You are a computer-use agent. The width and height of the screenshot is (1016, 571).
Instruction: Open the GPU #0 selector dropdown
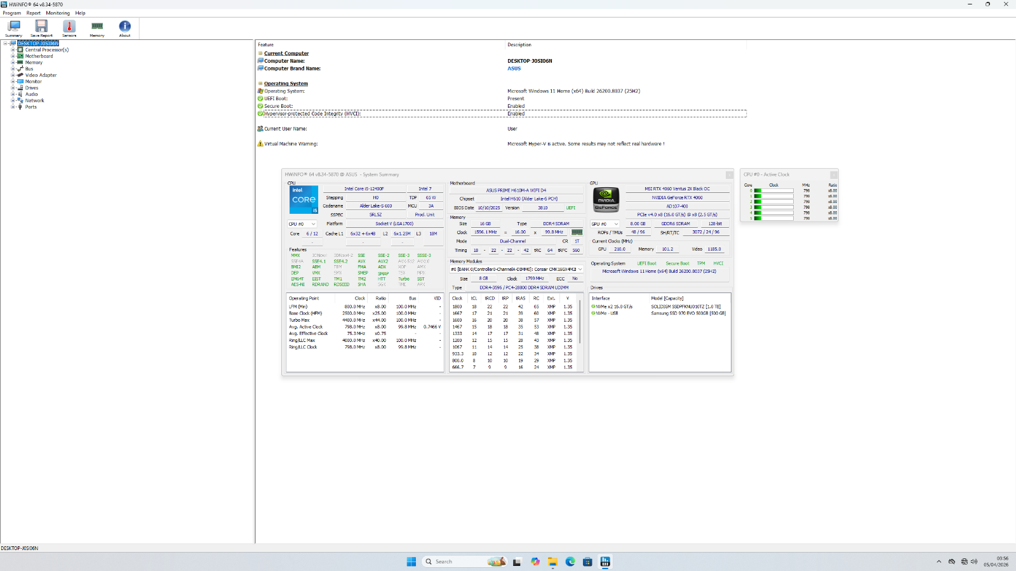point(605,224)
